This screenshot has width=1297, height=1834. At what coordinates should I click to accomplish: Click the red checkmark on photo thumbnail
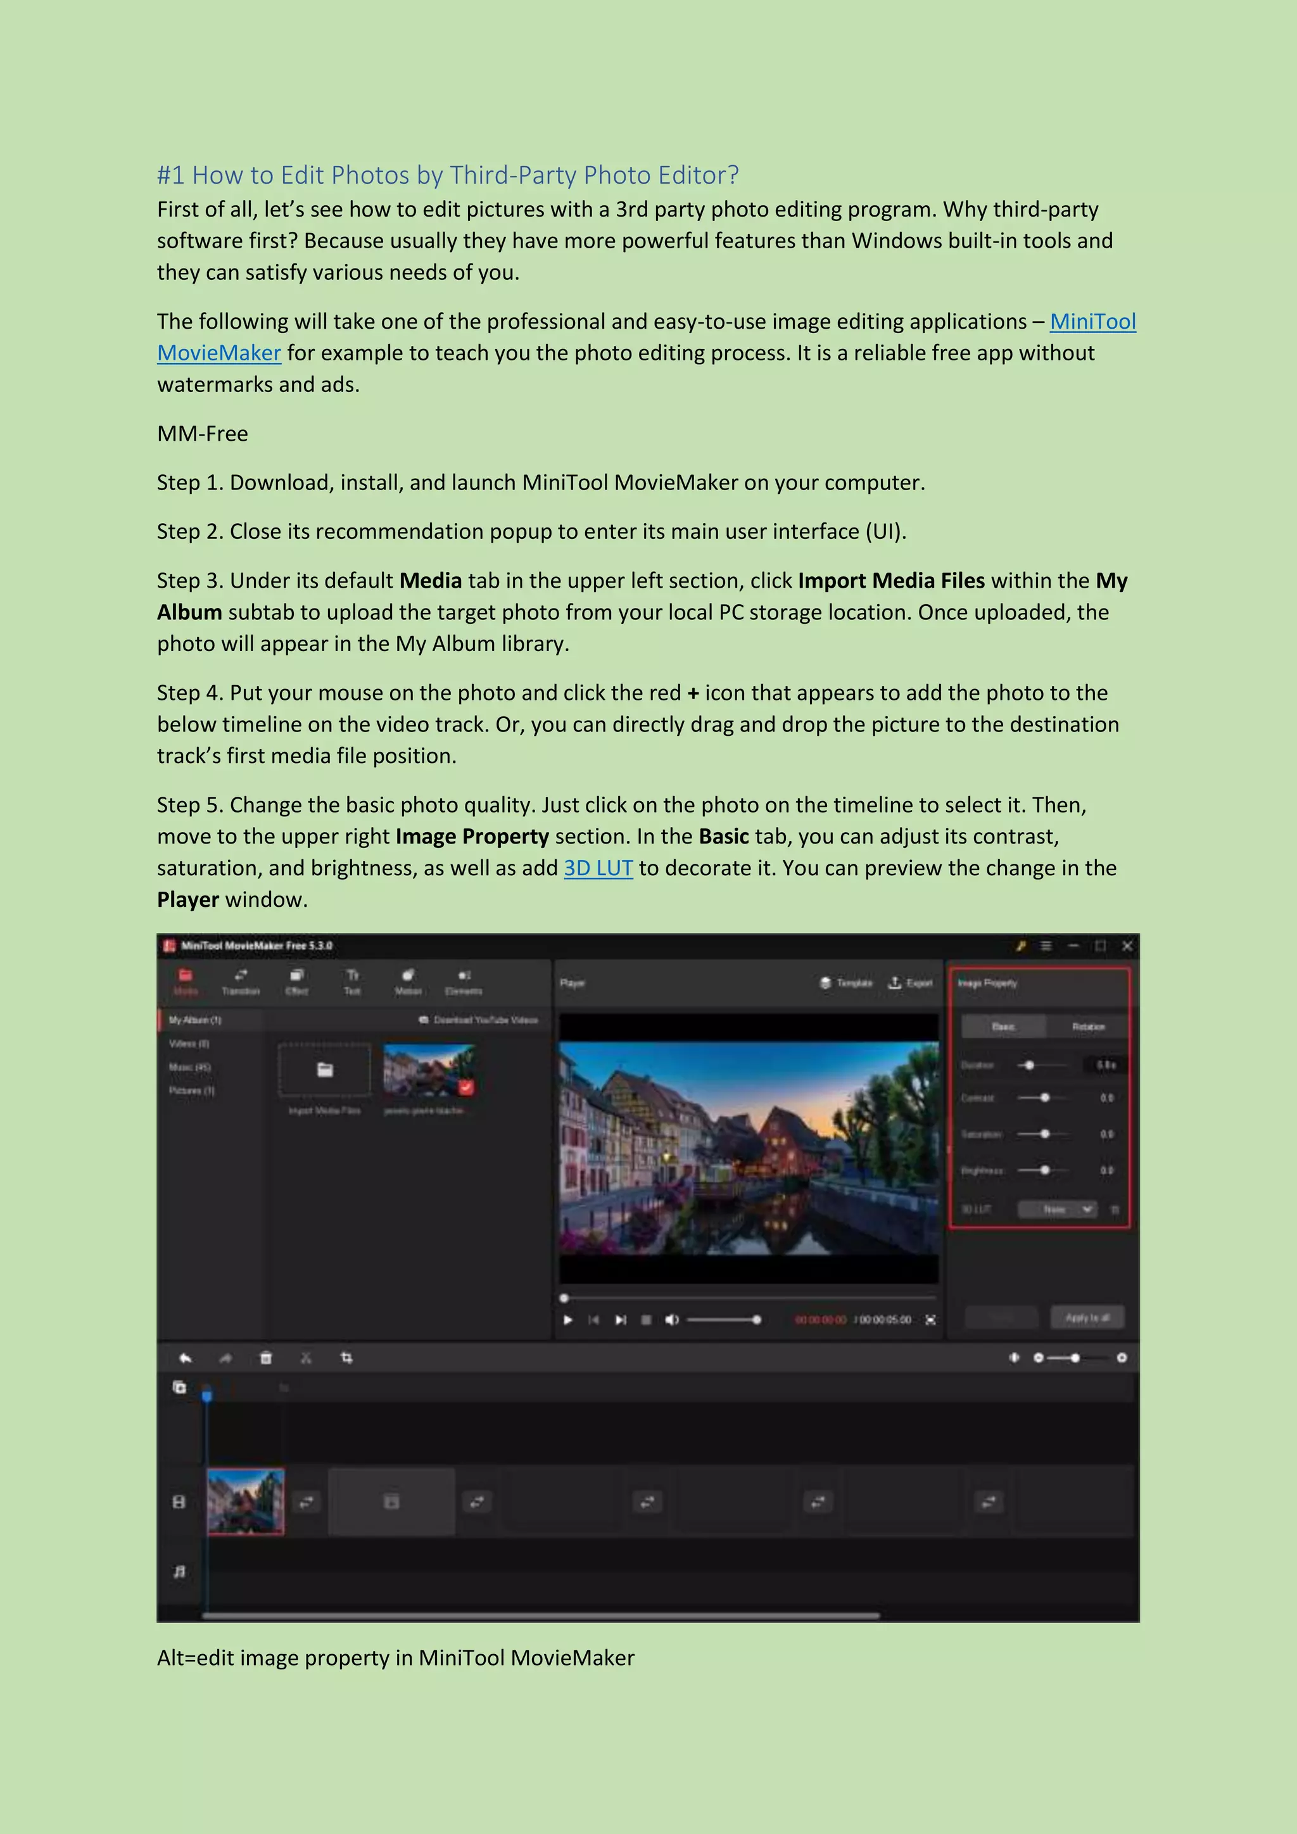click(x=466, y=1087)
